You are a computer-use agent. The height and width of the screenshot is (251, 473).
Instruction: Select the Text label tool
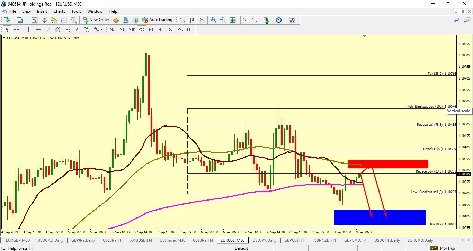(77, 29)
